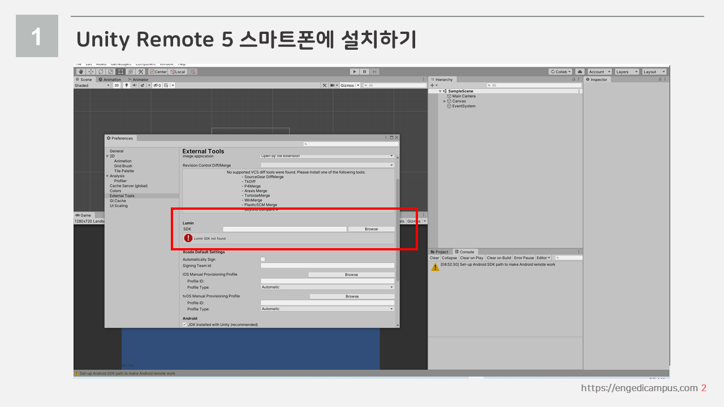Image resolution: width=724 pixels, height=407 pixels.
Task: Click the Inspector lock icon
Action: [660, 80]
